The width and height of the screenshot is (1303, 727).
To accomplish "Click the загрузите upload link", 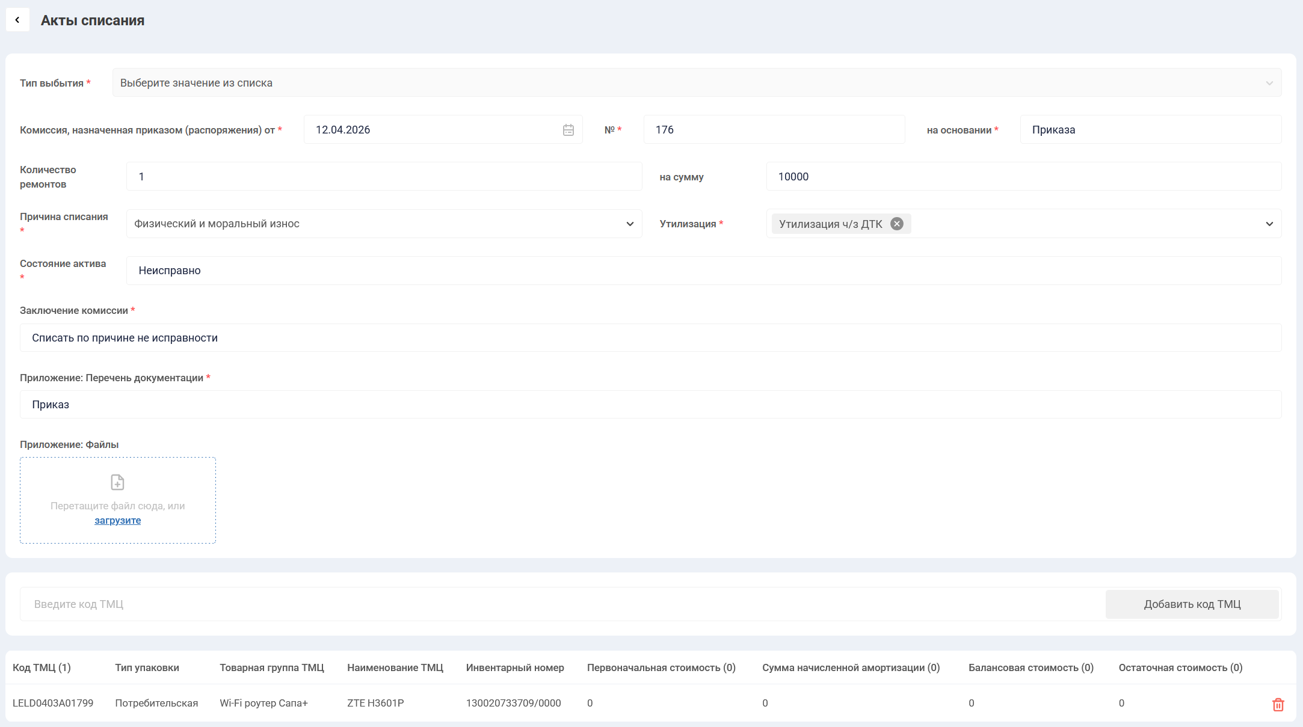I will (x=117, y=521).
